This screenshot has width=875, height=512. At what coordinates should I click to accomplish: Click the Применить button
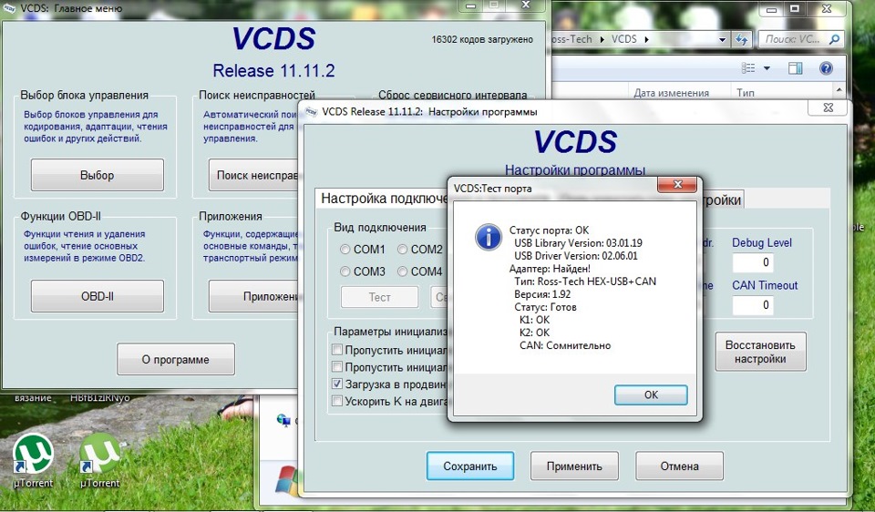click(x=574, y=466)
